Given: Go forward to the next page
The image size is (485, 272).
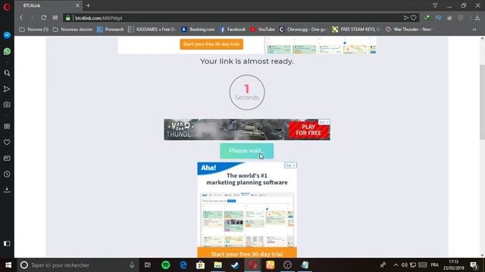Looking at the screenshot, I should coord(33,18).
